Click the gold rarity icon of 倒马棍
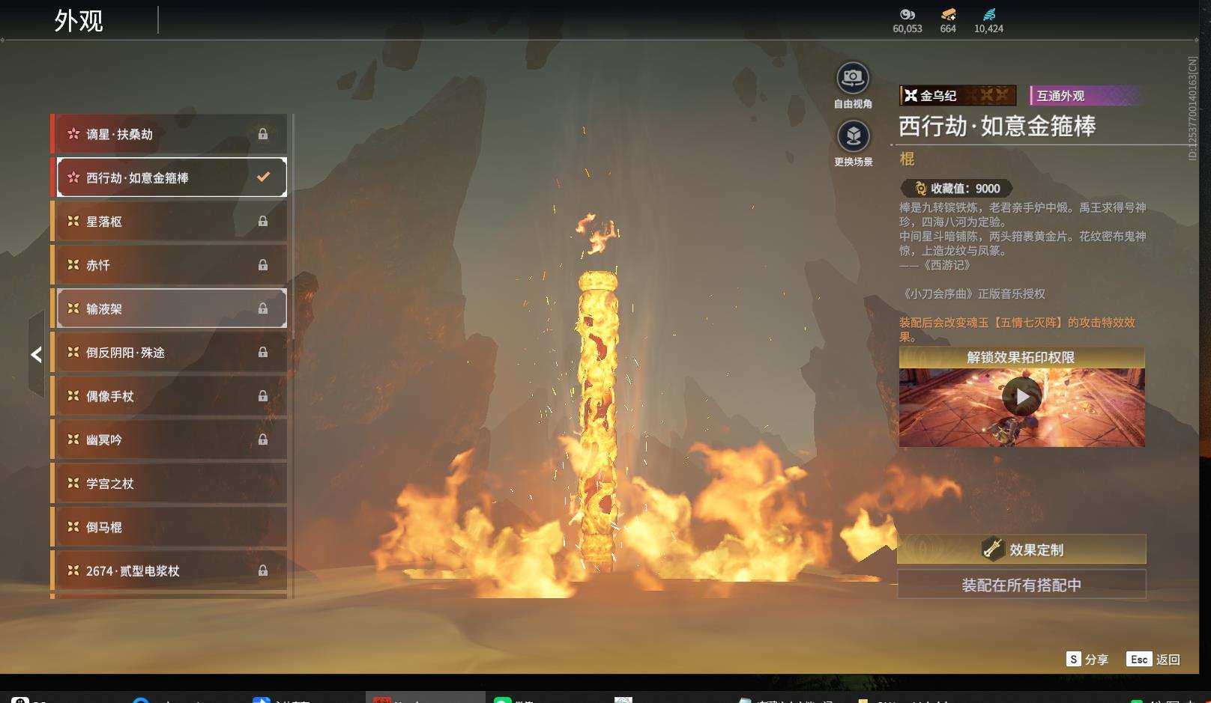This screenshot has height=703, width=1211. point(73,527)
